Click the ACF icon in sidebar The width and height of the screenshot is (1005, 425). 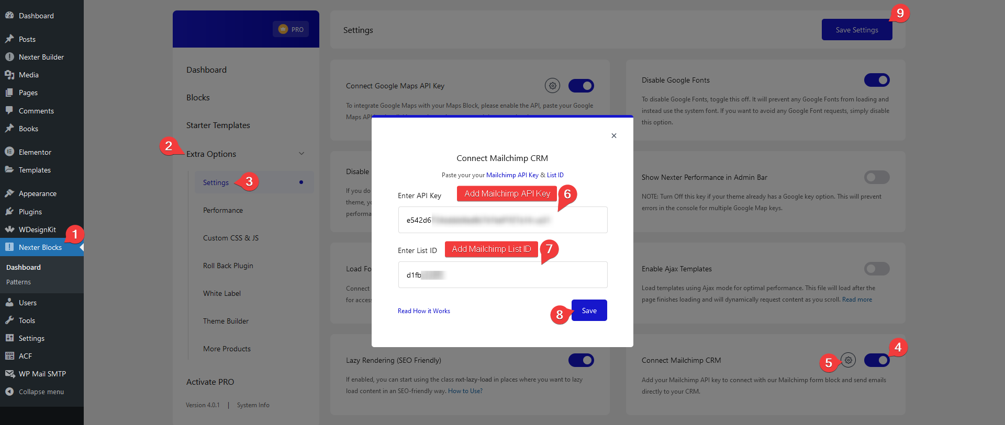[9, 355]
